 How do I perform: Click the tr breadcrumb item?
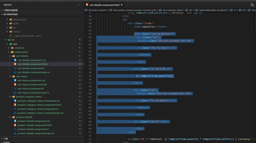point(234,10)
